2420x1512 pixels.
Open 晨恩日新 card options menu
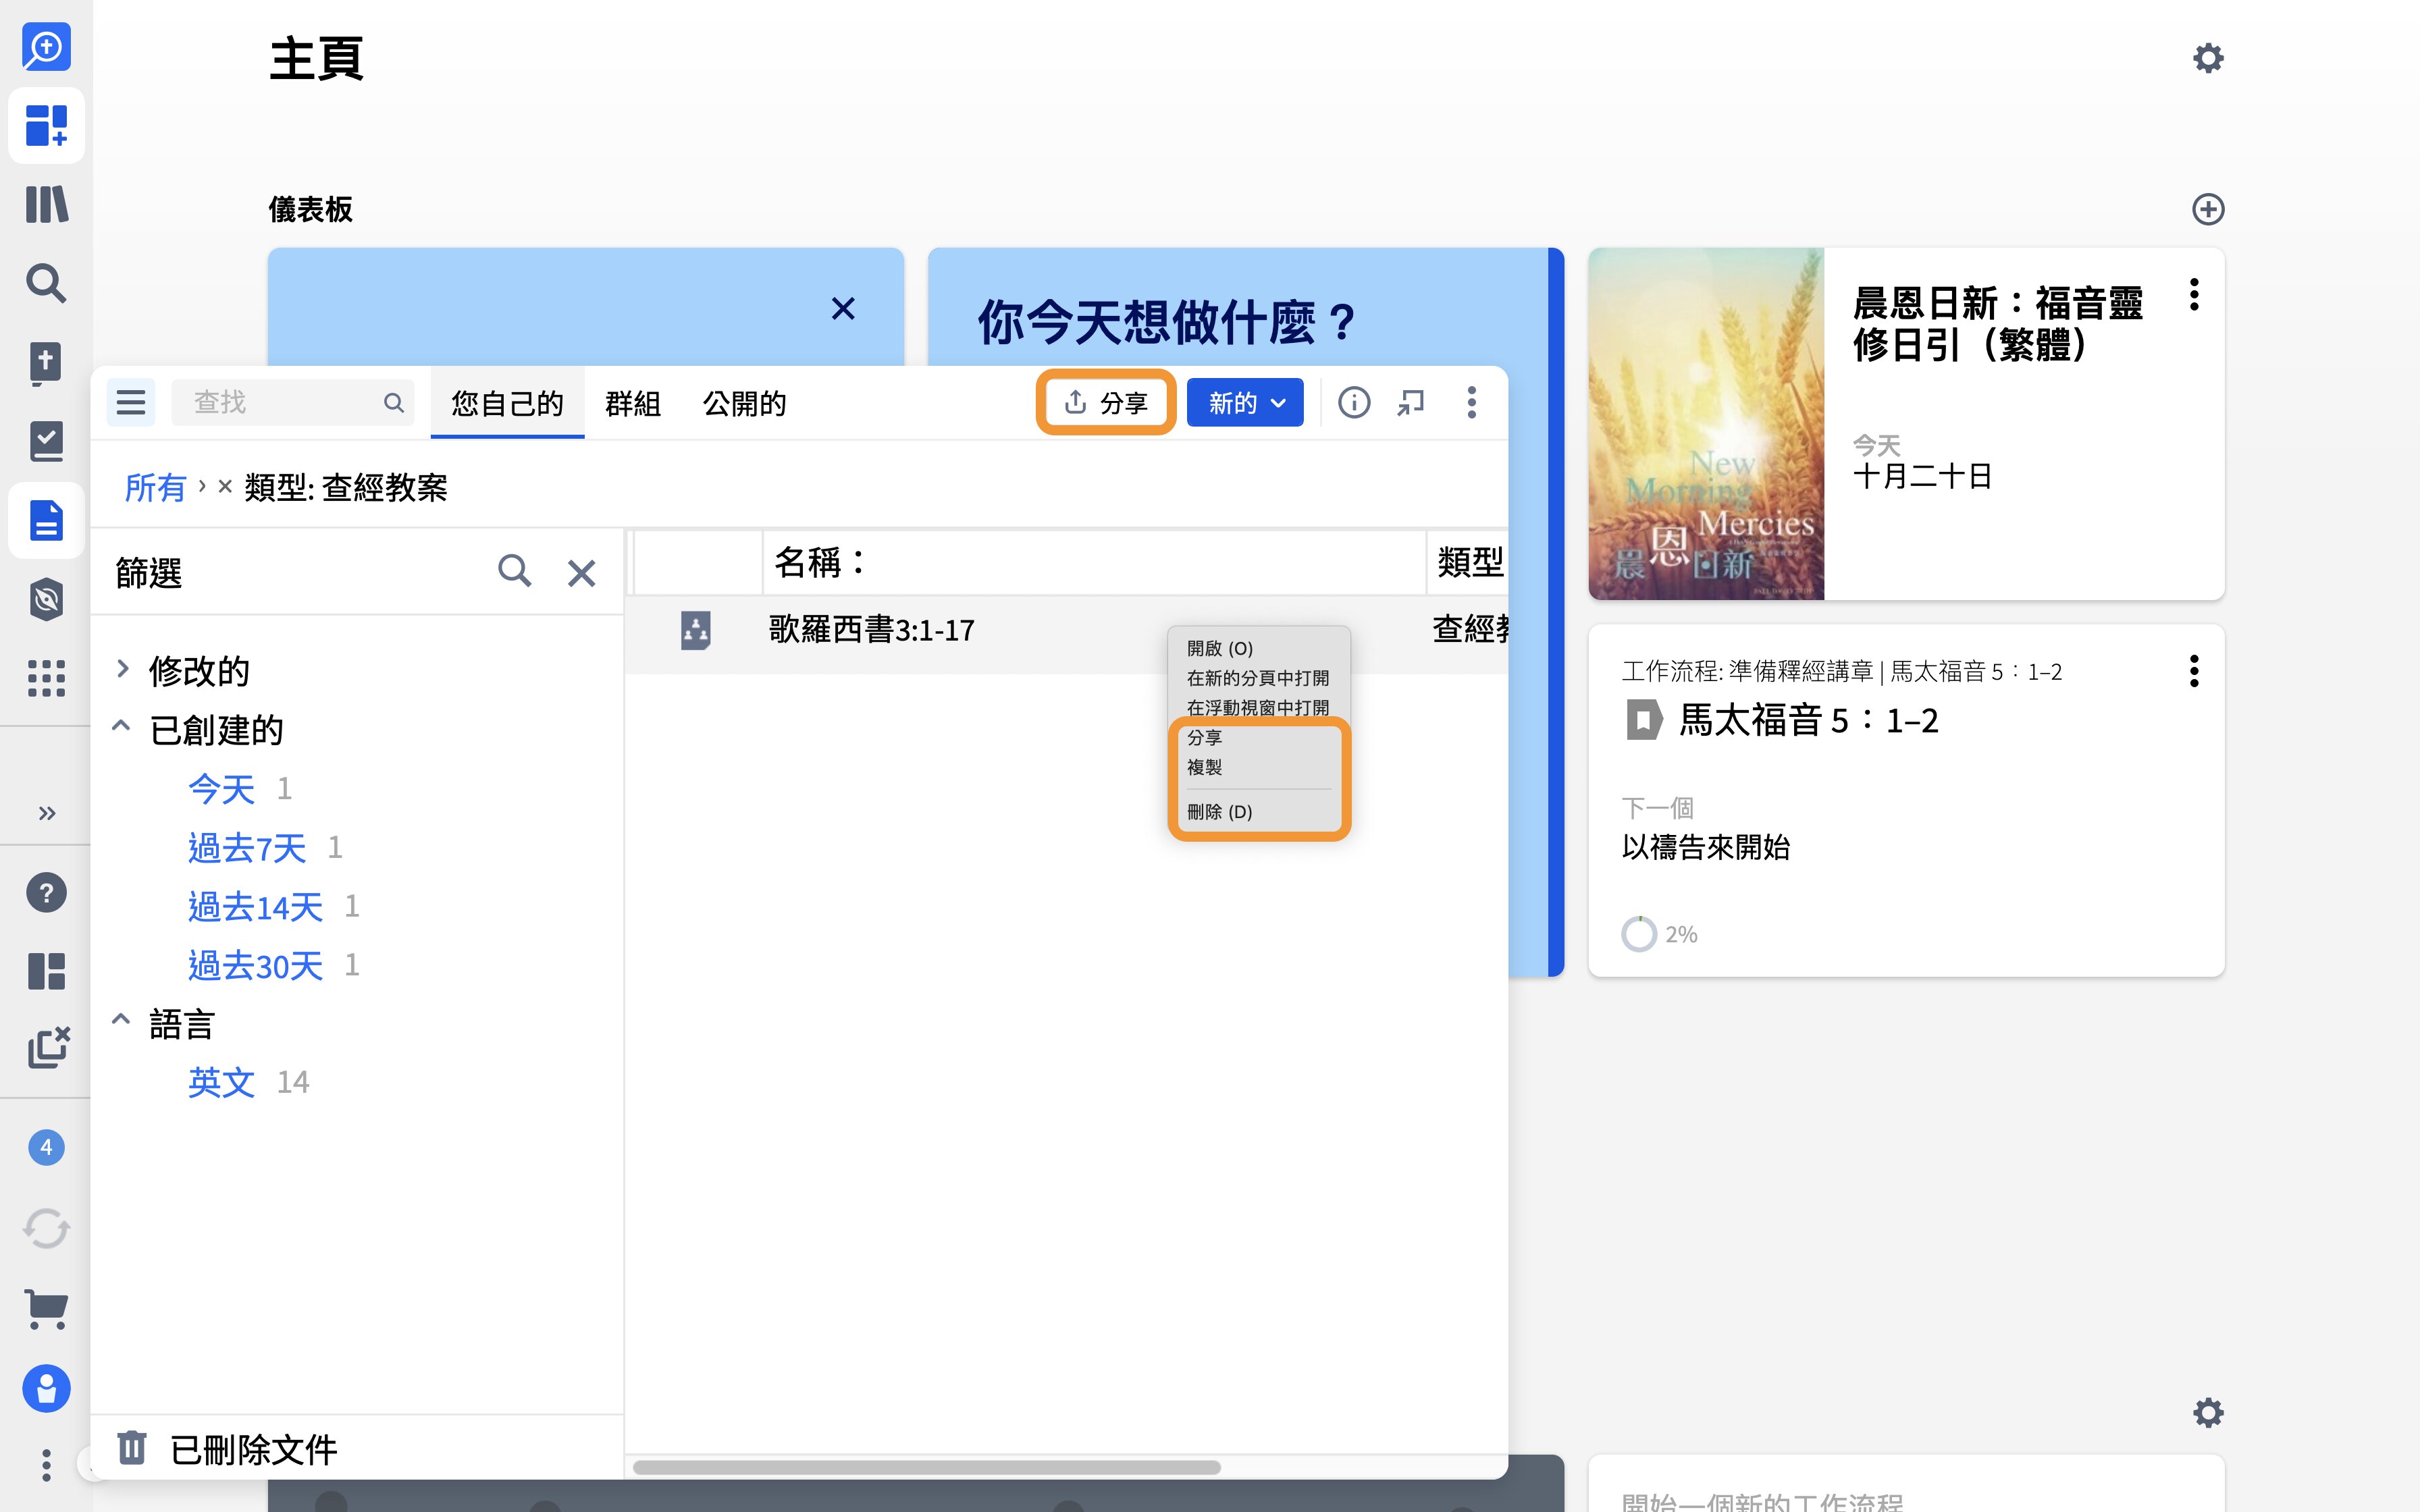[2193, 295]
